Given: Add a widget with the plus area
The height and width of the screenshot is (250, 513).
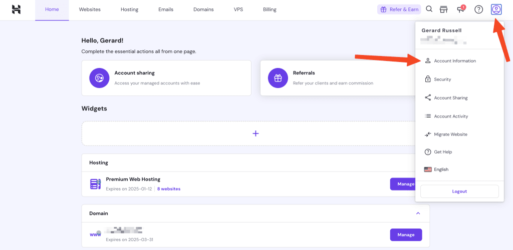Looking at the screenshot, I should pos(255,133).
